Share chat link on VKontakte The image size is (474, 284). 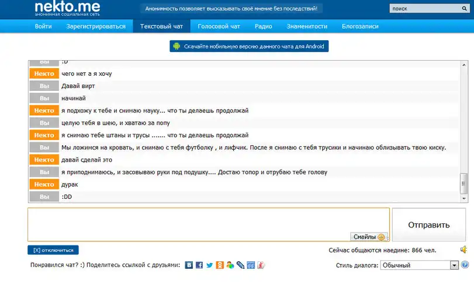click(x=189, y=265)
